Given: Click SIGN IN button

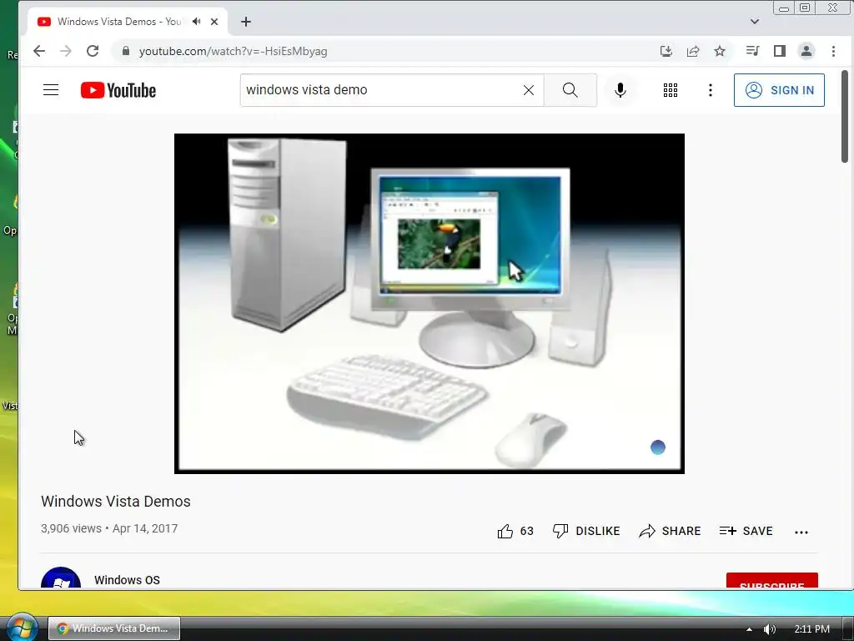Looking at the screenshot, I should (x=779, y=90).
